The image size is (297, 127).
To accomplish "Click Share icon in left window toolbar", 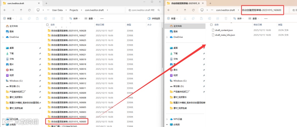I will point(54,18).
